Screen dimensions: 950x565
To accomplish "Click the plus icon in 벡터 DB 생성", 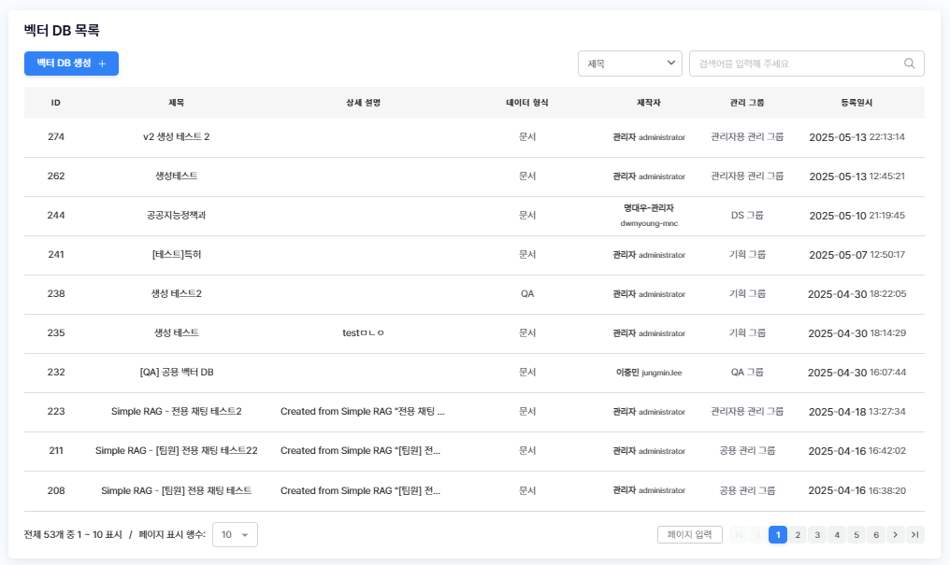I will coord(102,64).
